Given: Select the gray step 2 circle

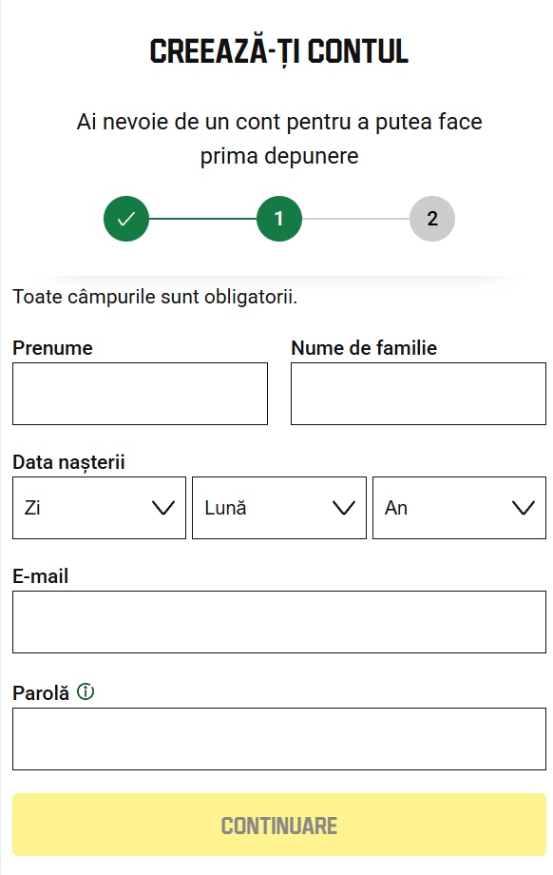Looking at the screenshot, I should 432,219.
